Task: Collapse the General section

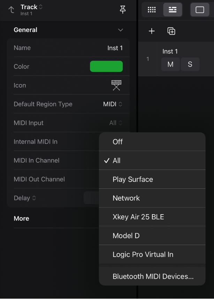Action: (120, 30)
